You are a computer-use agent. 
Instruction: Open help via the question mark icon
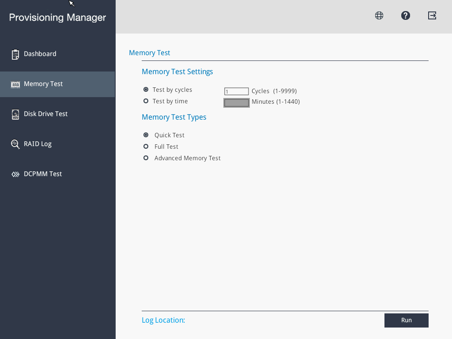click(406, 15)
